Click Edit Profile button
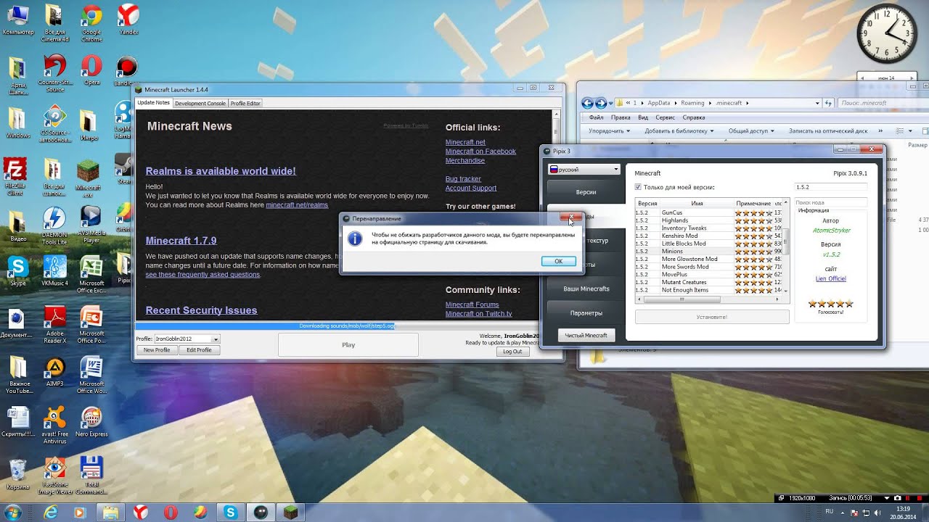 tap(199, 350)
